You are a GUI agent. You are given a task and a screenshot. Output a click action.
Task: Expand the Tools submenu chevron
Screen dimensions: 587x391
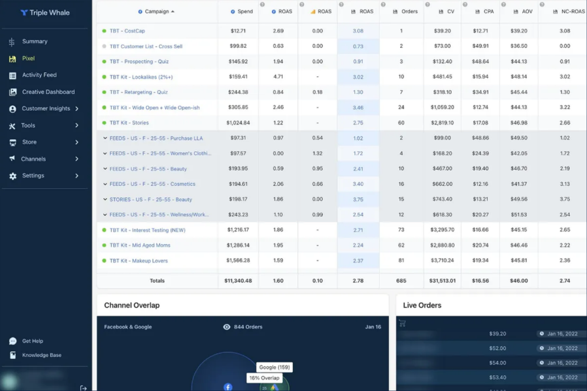tap(76, 125)
